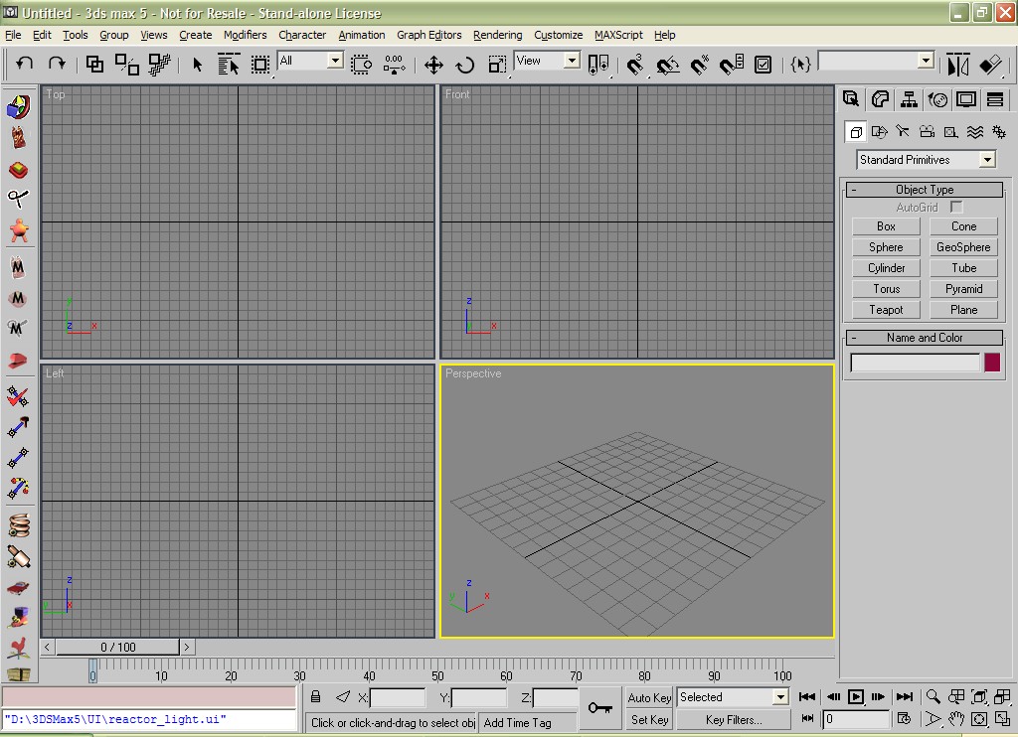The height and width of the screenshot is (737, 1018).
Task: Select the Select Object arrow tool
Action: point(198,65)
